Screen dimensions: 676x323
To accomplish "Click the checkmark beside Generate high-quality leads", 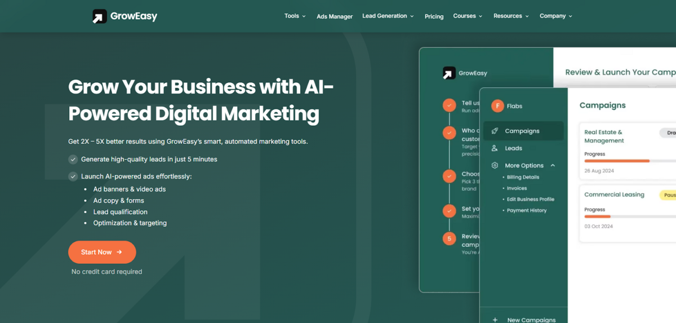I will (73, 160).
